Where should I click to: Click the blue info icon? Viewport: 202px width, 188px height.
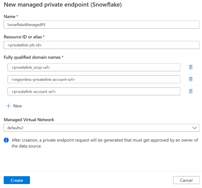click(6, 140)
